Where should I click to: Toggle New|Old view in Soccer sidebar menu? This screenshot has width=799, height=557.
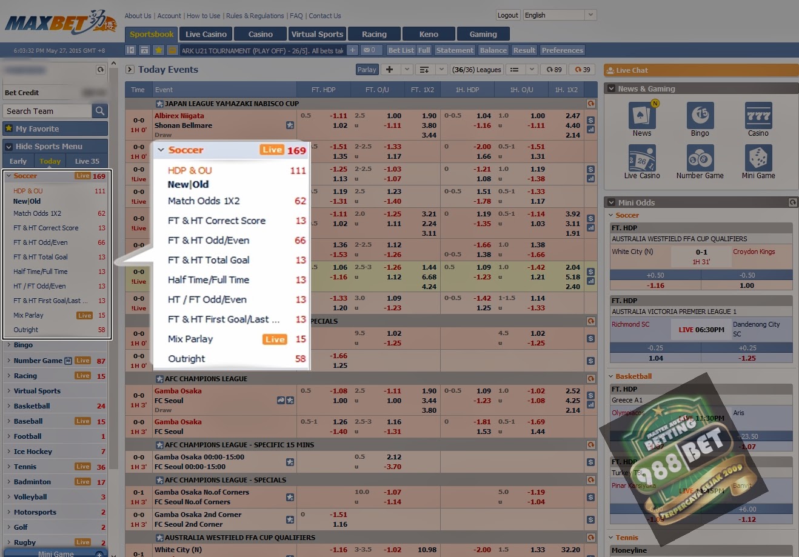(x=27, y=201)
